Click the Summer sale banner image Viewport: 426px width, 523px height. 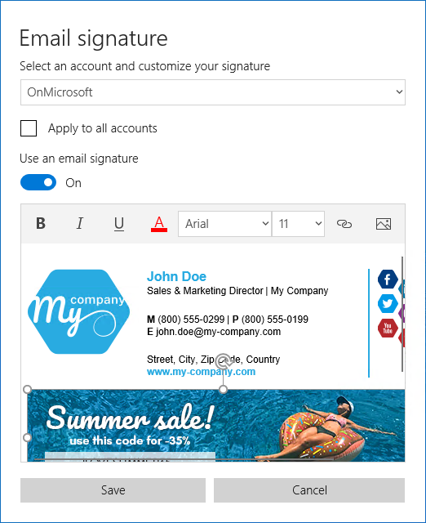point(215,425)
